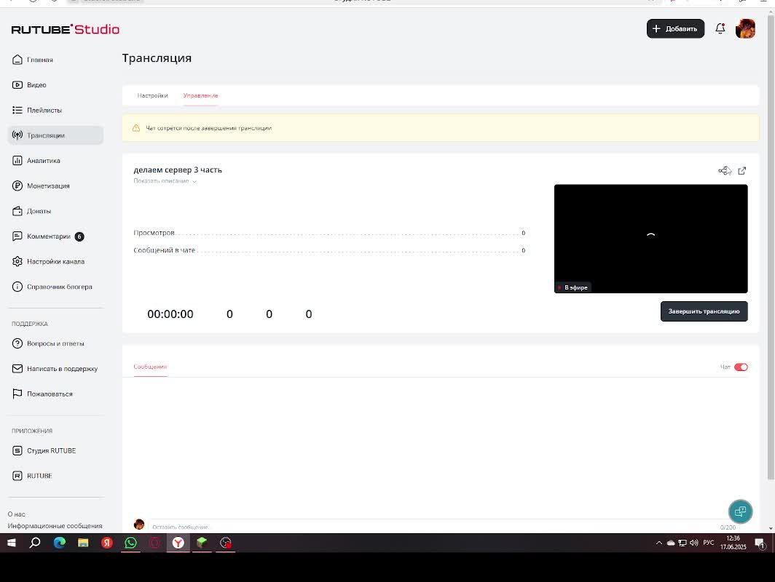This screenshot has width=775, height=582.
Task: Toggle the Чат switch off
Action: pyautogui.click(x=740, y=367)
